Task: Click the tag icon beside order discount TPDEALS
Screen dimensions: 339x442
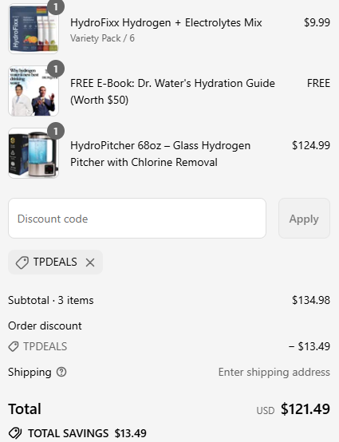Action: 14,346
